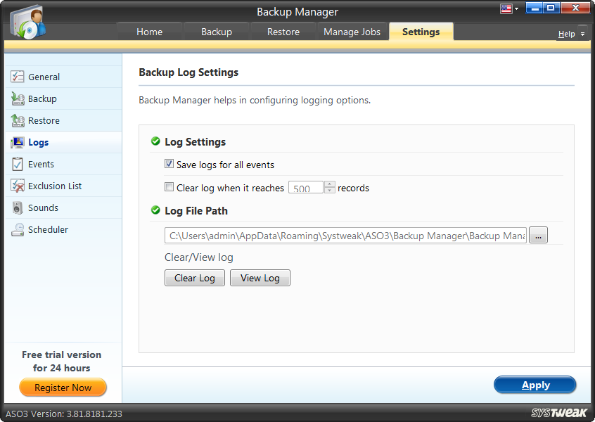The width and height of the screenshot is (595, 422).
Task: Click Register Now for full version
Action: (63, 388)
